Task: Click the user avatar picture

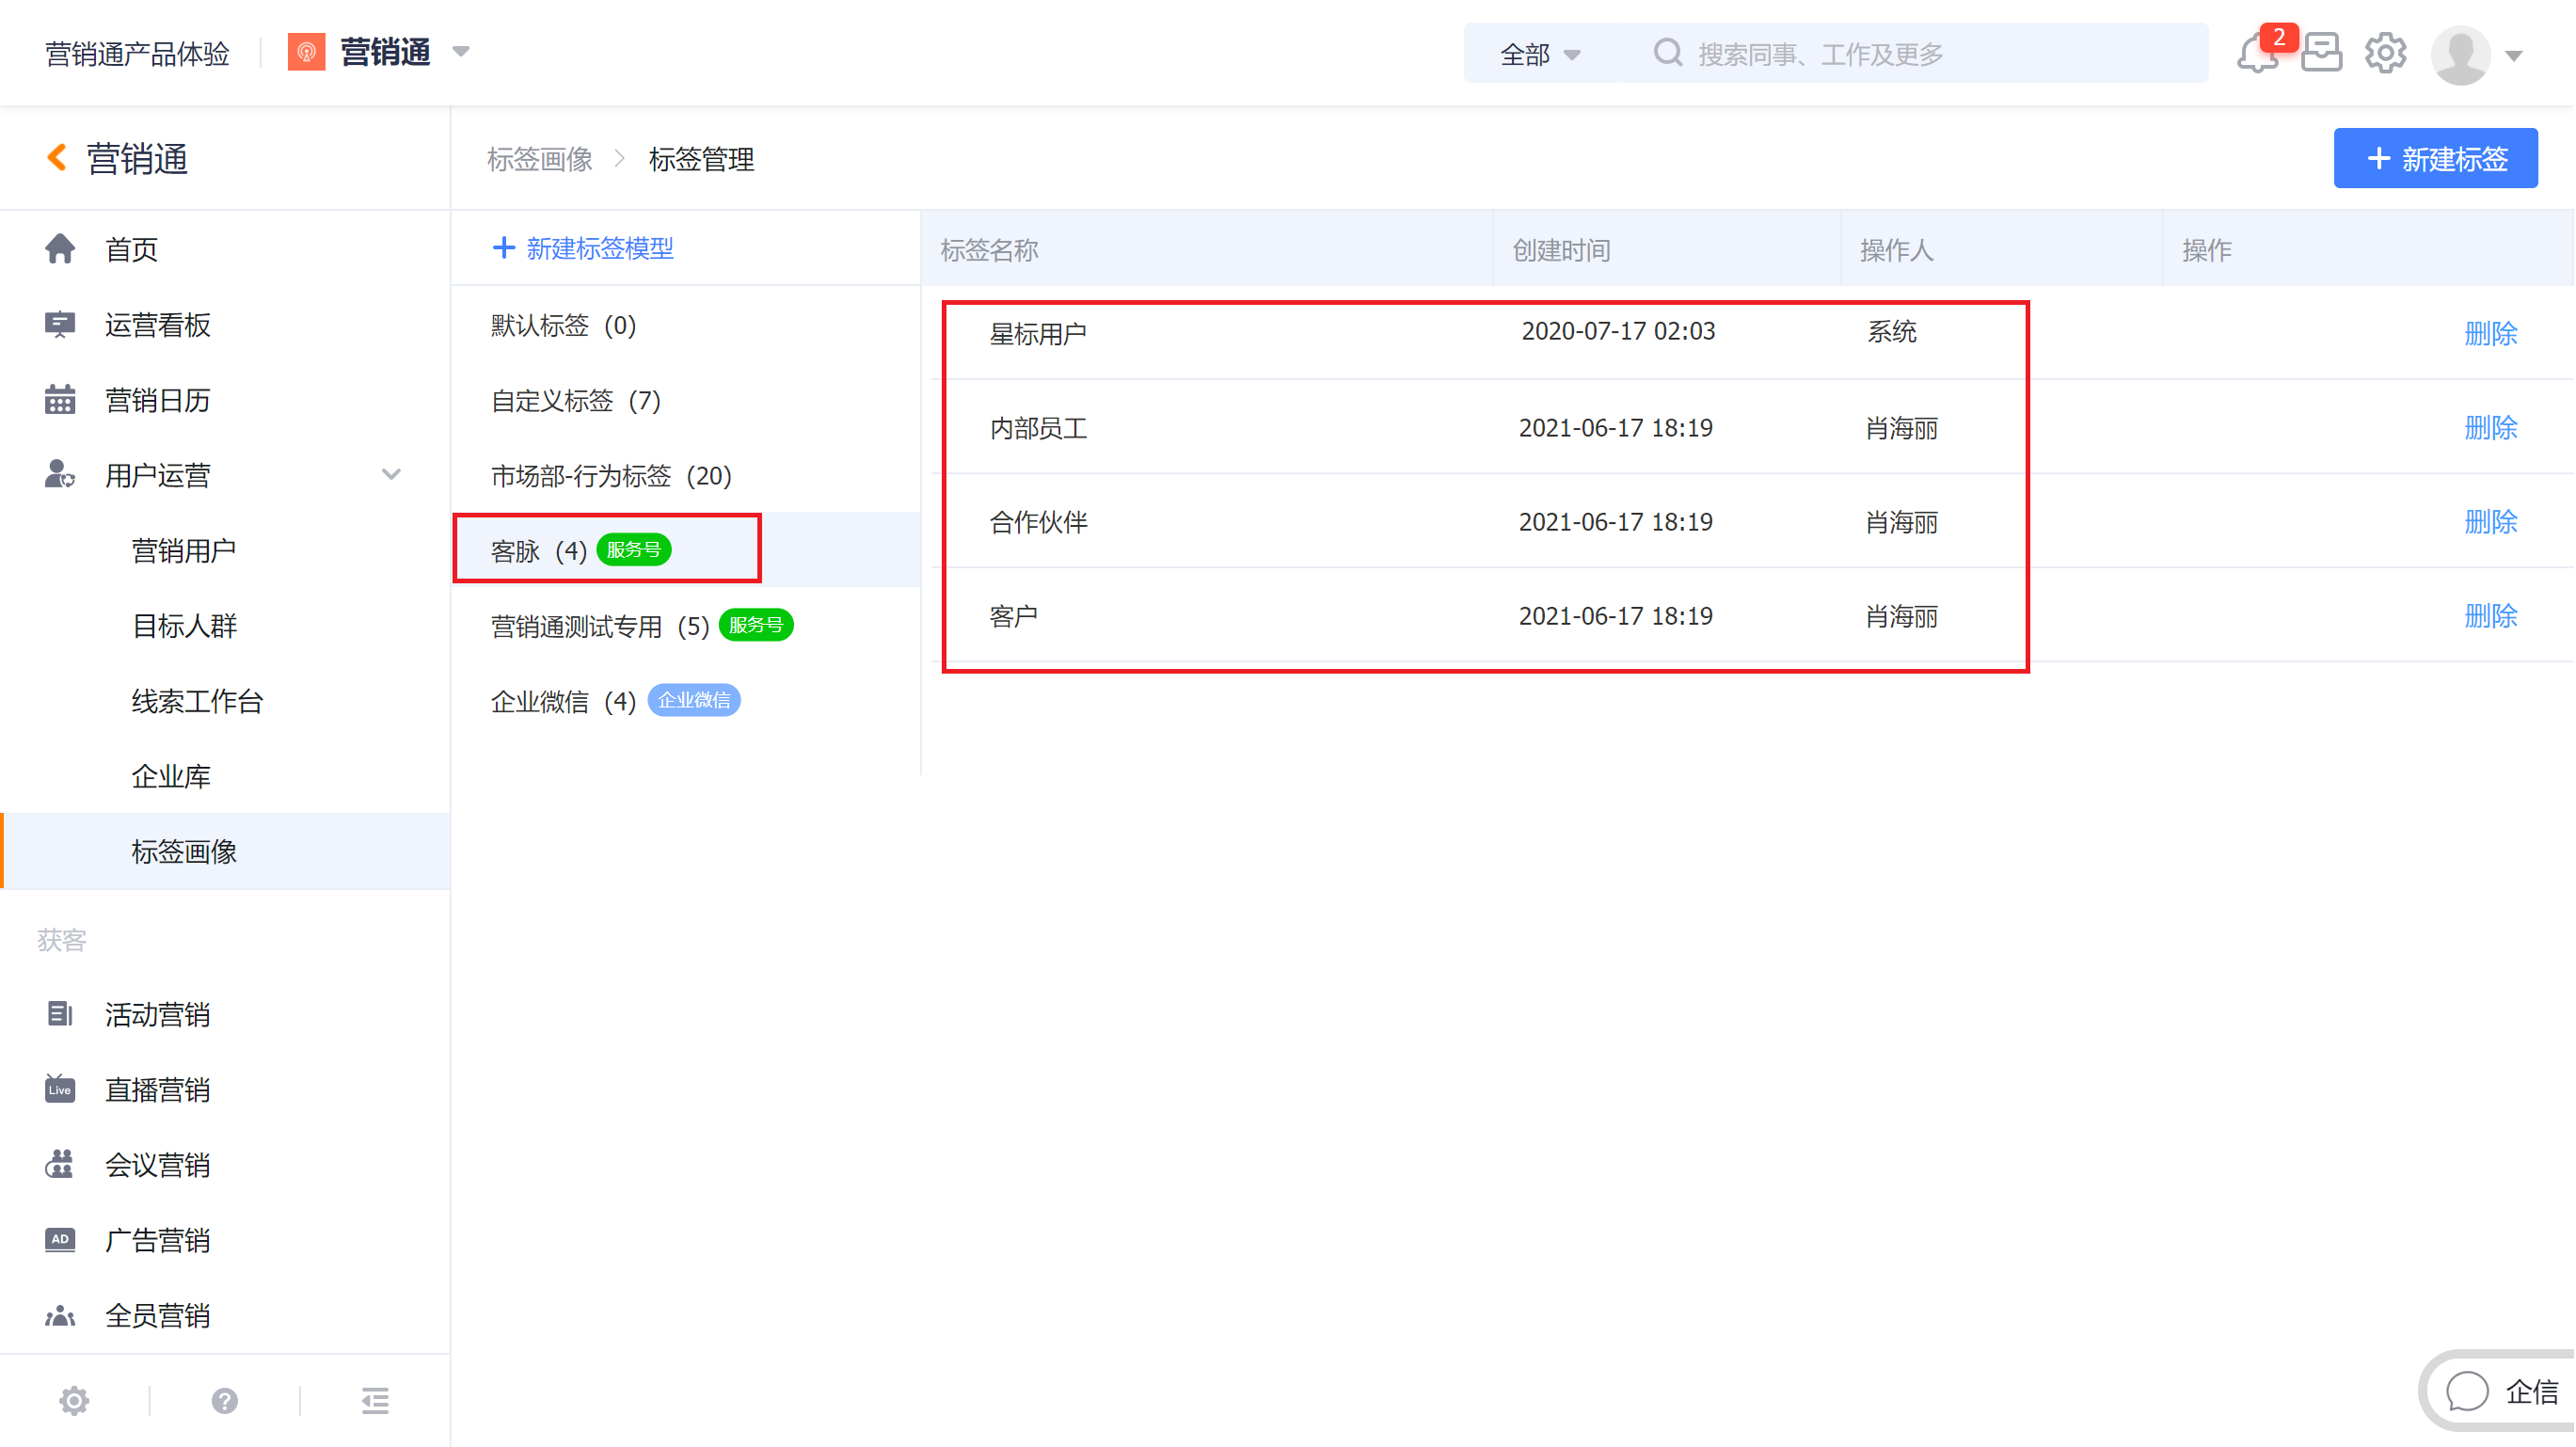Action: click(x=2460, y=55)
